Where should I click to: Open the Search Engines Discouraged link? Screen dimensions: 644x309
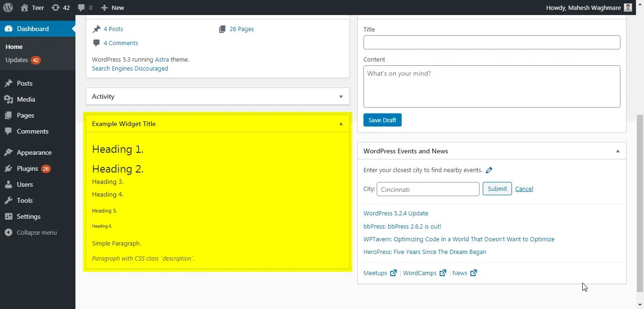coord(130,68)
